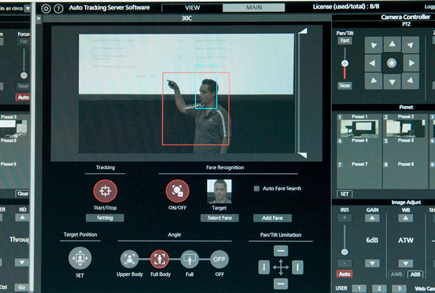Click the Tracking Start/Stop icon
Screen dimensions: 435x293
click(105, 191)
